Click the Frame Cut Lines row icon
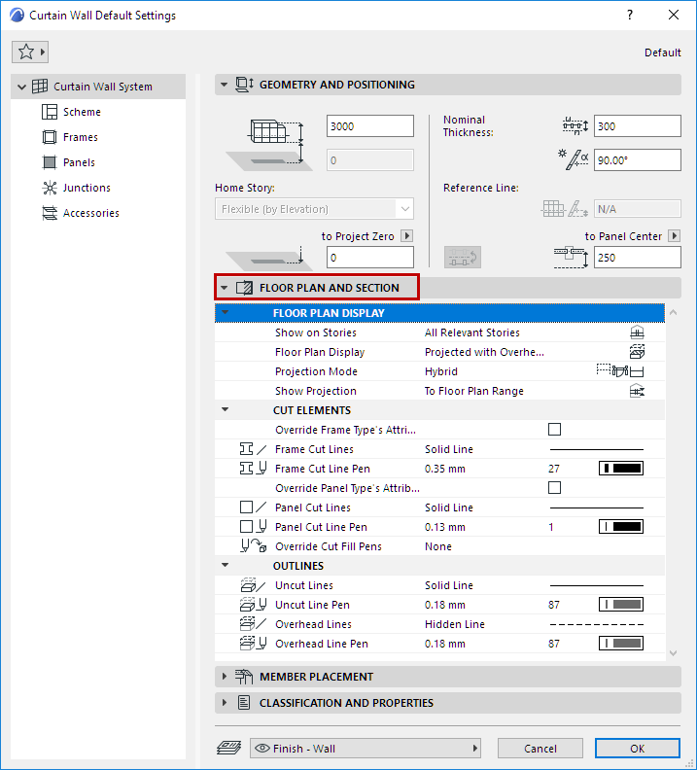This screenshot has width=697, height=770. click(254, 449)
